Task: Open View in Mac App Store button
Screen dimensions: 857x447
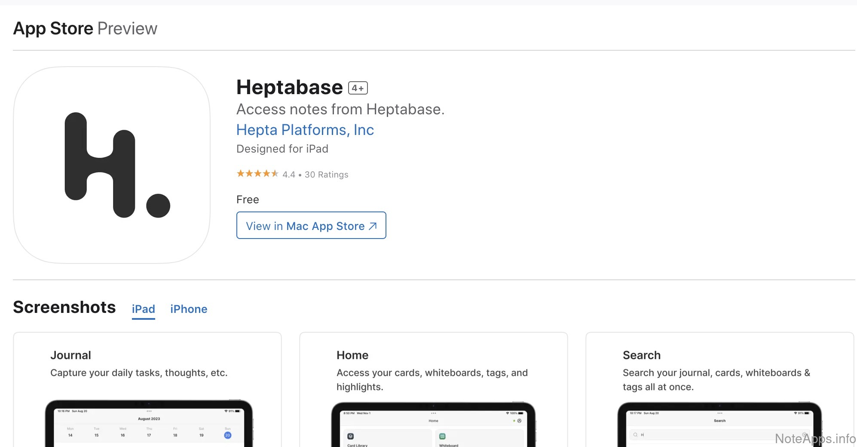Action: [311, 226]
